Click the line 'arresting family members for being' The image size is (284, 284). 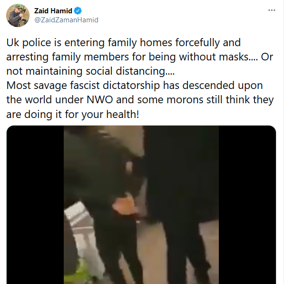[x=91, y=57]
